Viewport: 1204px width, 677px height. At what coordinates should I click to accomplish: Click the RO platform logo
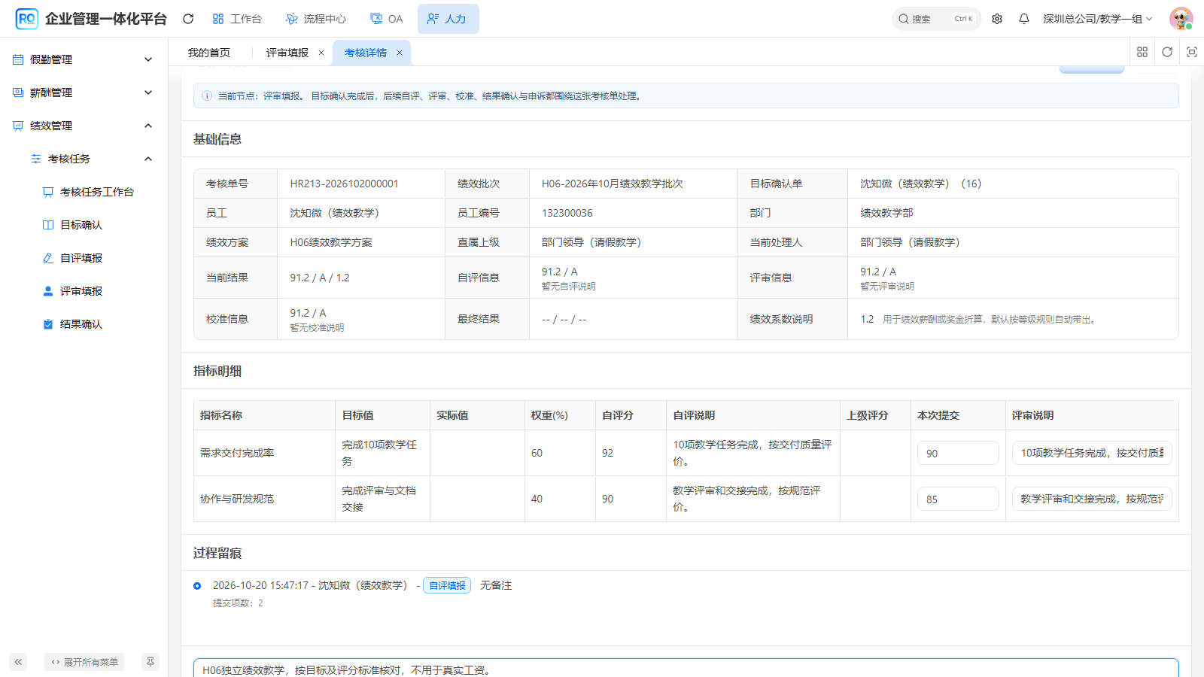tap(27, 19)
